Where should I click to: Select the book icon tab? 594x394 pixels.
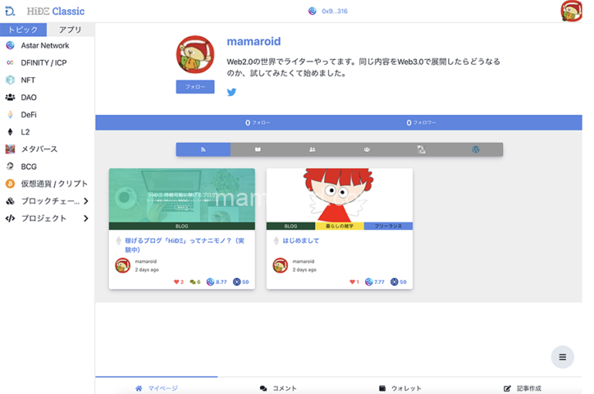[258, 150]
